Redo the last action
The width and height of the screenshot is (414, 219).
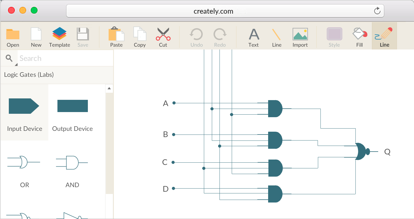click(220, 34)
